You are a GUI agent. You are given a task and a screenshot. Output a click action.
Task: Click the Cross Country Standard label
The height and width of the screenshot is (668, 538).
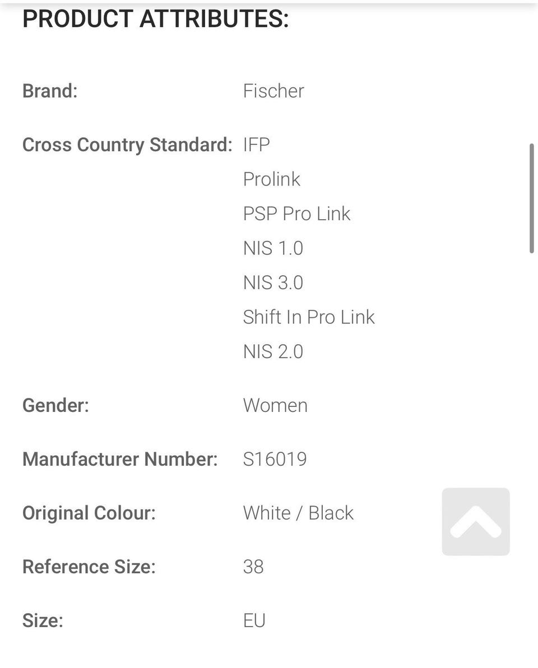[127, 145]
